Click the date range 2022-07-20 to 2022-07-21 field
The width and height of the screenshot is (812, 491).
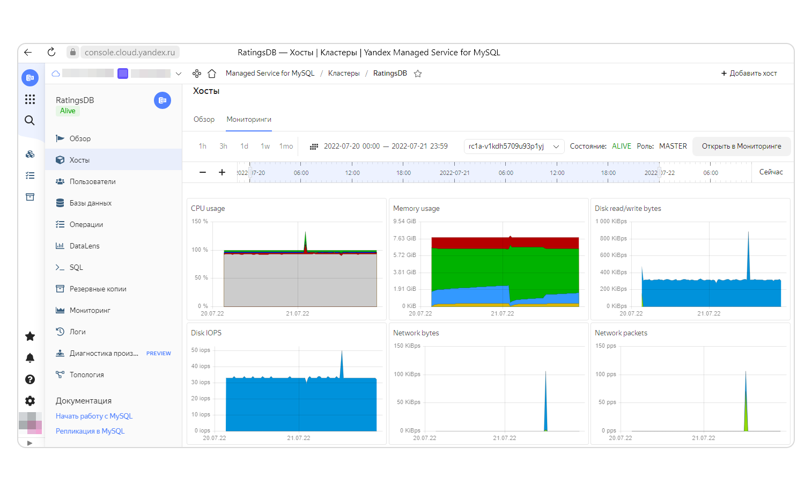click(x=386, y=146)
